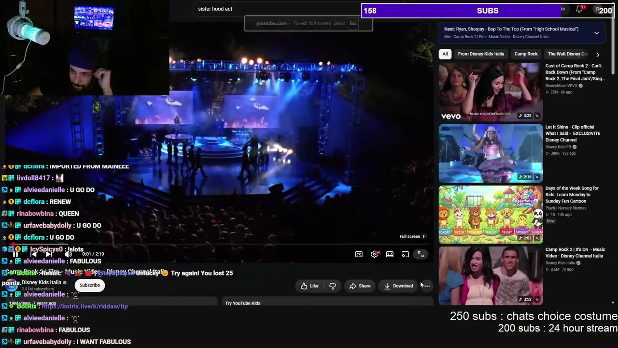Subscribe to Disney Kids Italia
618x348 pixels.
(x=90, y=285)
